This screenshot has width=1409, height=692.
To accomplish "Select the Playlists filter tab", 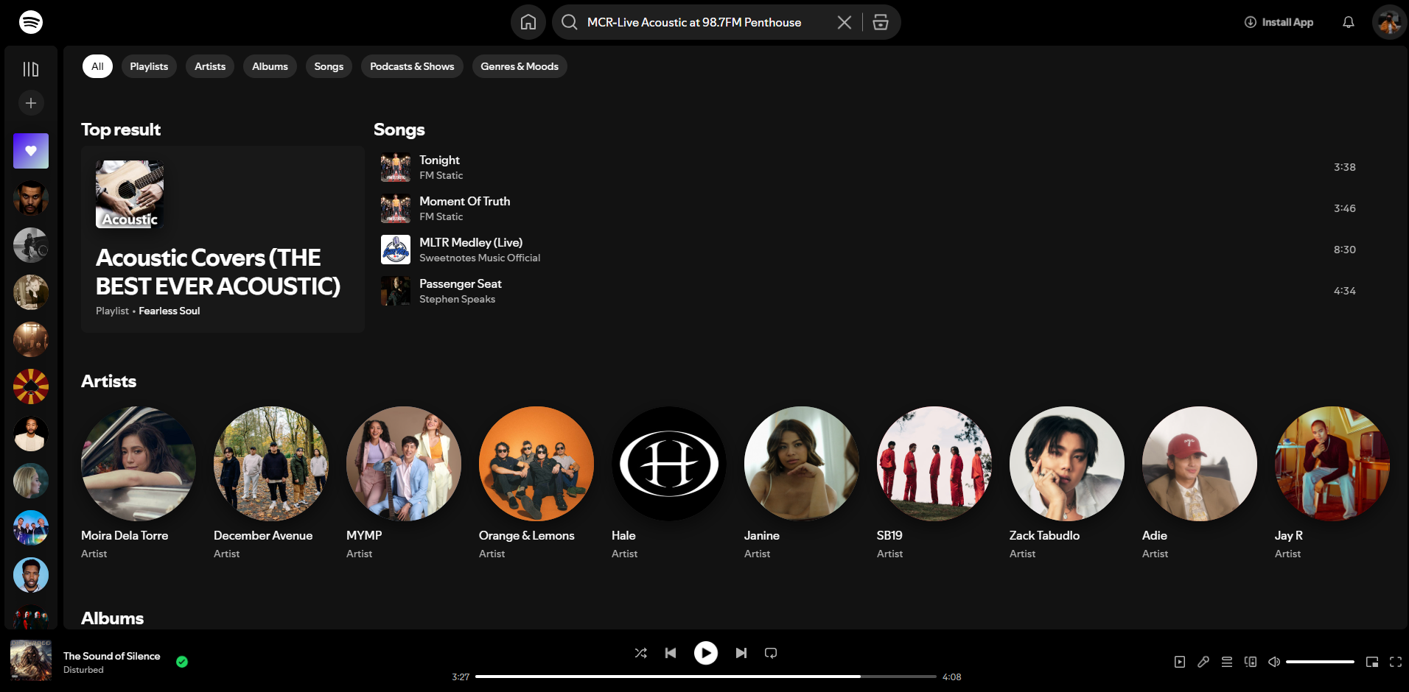I will coord(149,66).
